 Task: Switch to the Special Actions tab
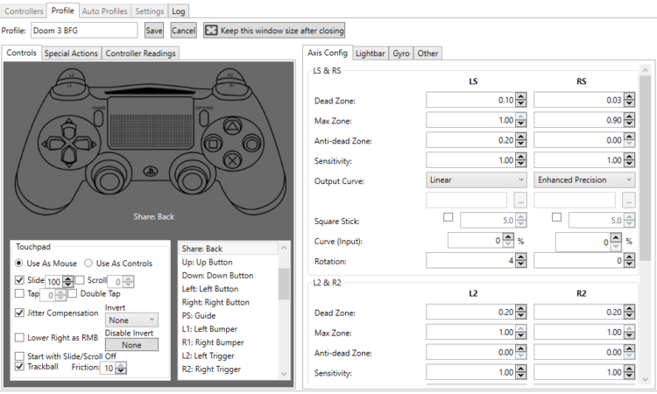click(x=71, y=53)
